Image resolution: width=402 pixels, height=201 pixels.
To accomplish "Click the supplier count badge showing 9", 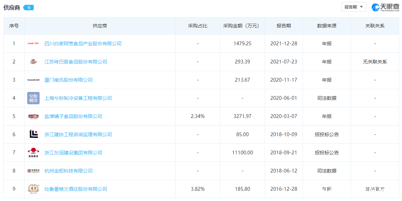I will (29, 8).
